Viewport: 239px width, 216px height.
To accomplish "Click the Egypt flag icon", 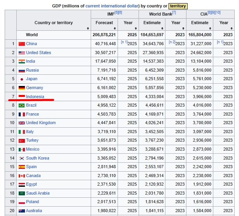I will [22, 185].
